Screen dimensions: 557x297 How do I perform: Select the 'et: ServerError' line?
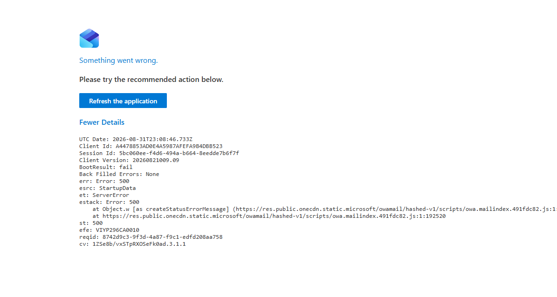(104, 195)
